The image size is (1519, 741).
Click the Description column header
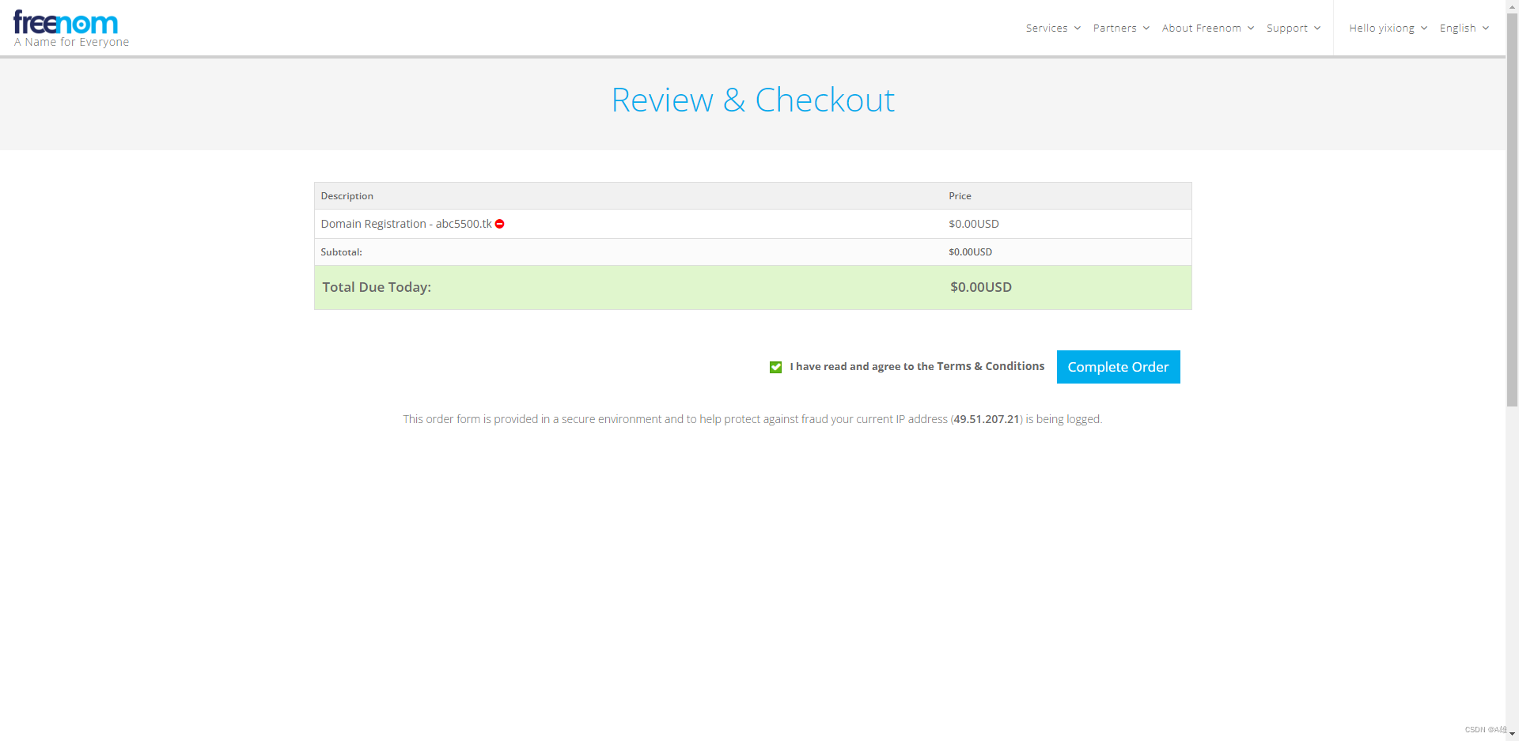347,196
